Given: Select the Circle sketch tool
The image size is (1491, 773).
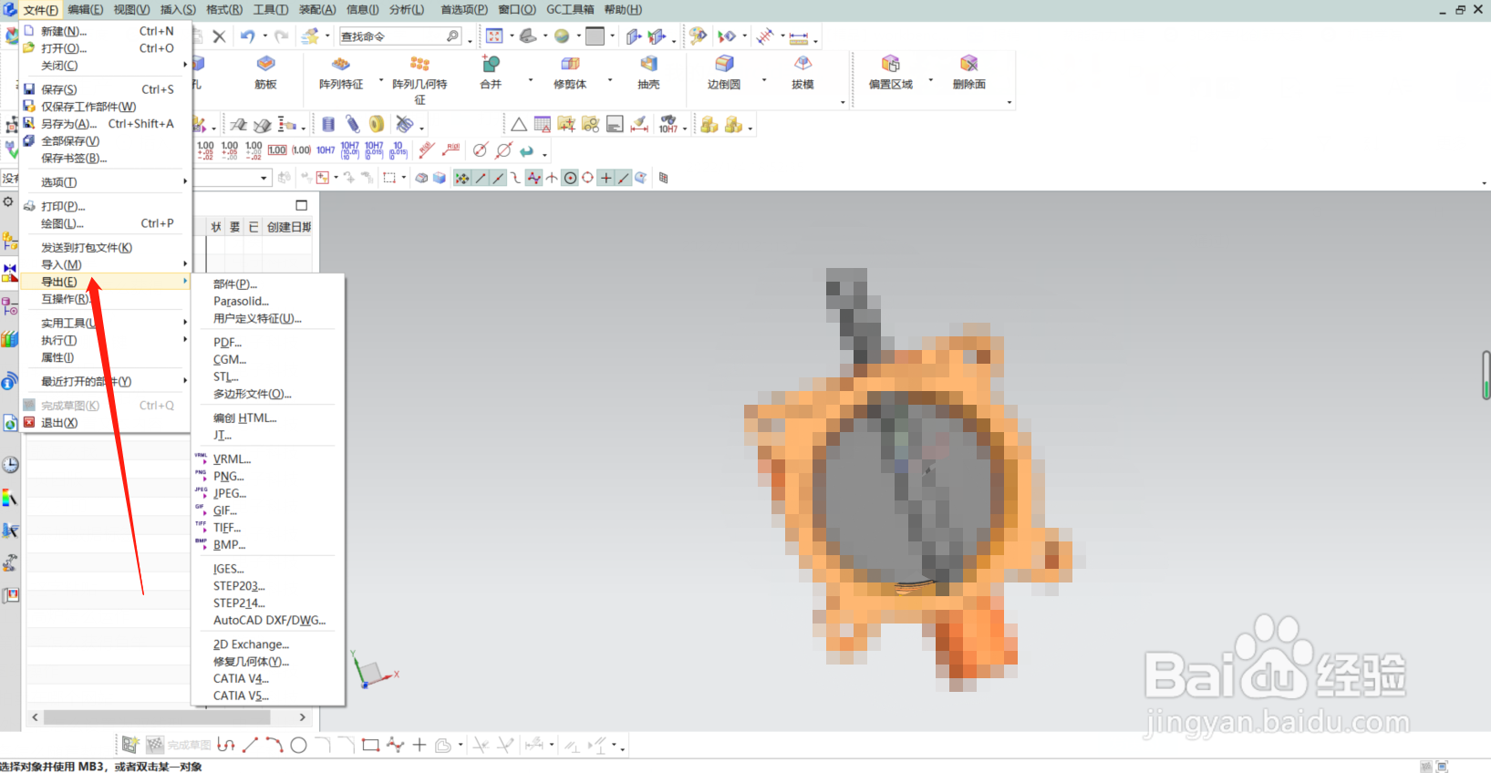Looking at the screenshot, I should click(298, 745).
